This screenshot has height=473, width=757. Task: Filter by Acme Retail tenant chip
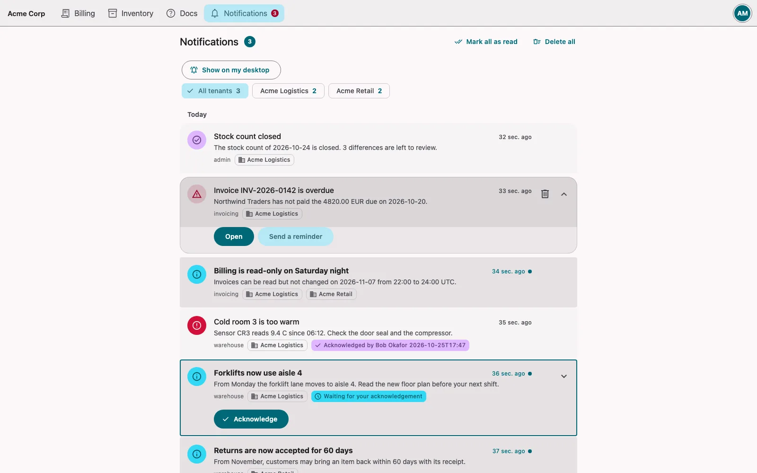tap(359, 91)
